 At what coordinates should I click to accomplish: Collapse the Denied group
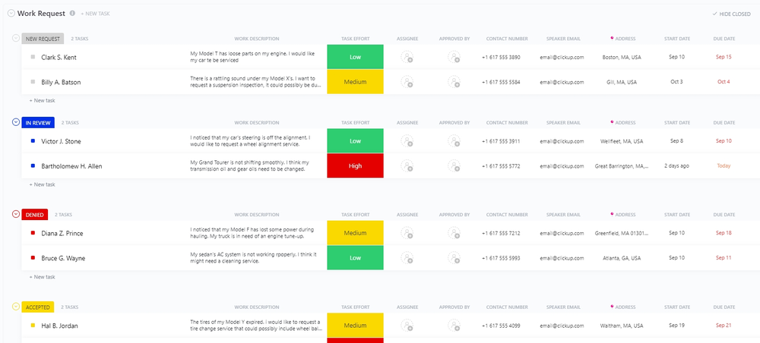point(16,215)
